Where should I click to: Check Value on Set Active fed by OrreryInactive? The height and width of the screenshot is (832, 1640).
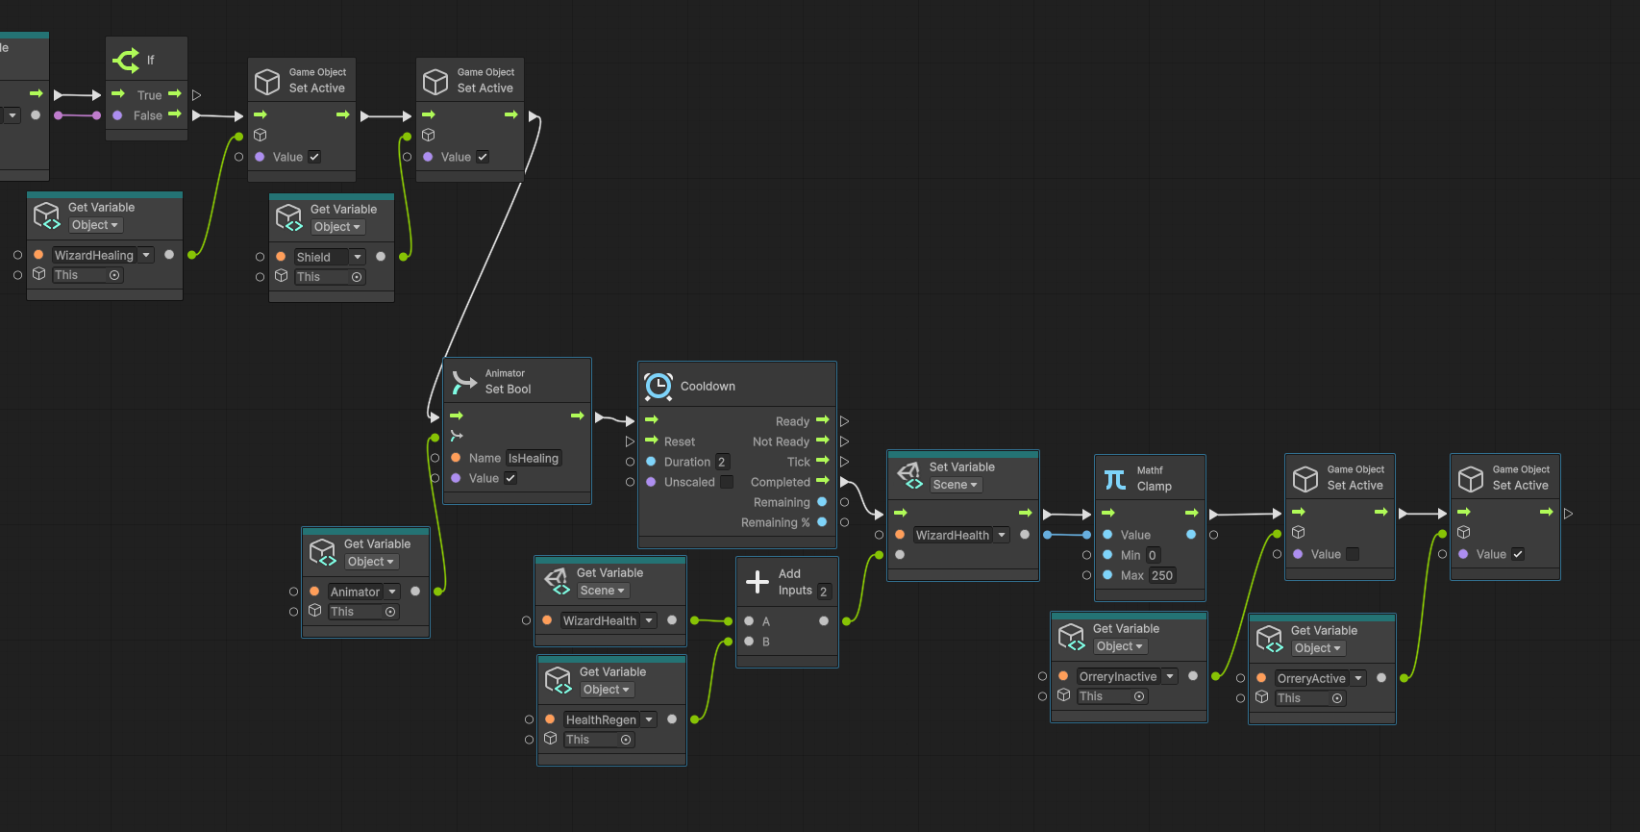pyautogui.click(x=1353, y=554)
